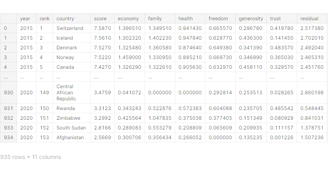Click economy value 1.396510
Image resolution: width=328 pixels, height=178 pixels.
coord(130,28)
